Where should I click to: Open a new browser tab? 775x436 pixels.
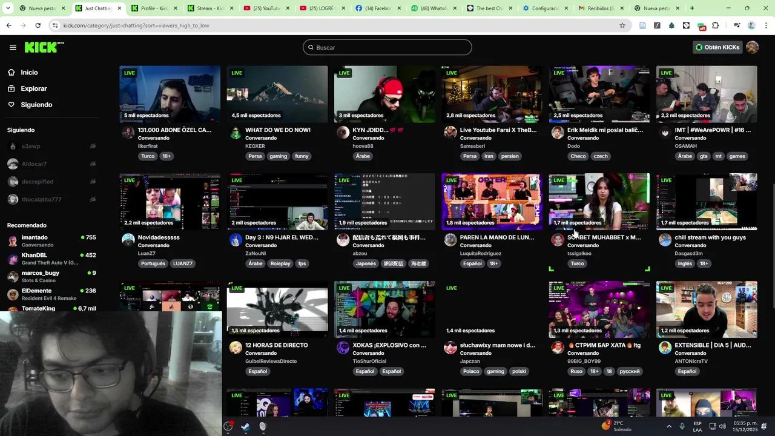692,8
